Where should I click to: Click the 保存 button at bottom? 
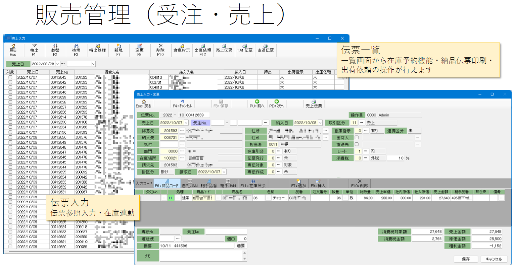tap(466, 259)
